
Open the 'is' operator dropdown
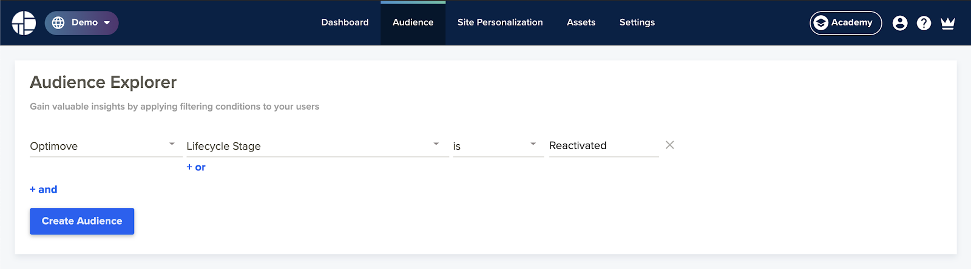[498, 146]
